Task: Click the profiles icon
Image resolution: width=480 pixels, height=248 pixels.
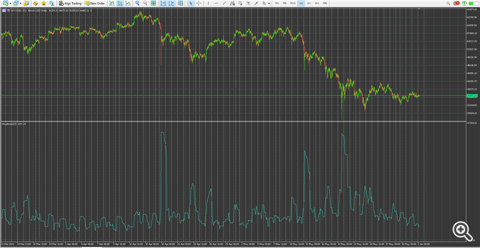Action: 15,3
